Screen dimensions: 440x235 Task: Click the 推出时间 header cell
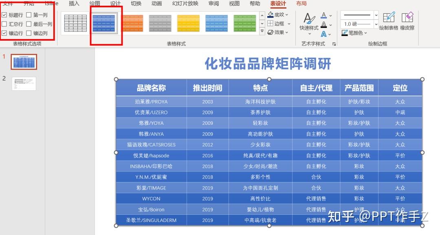208,88
